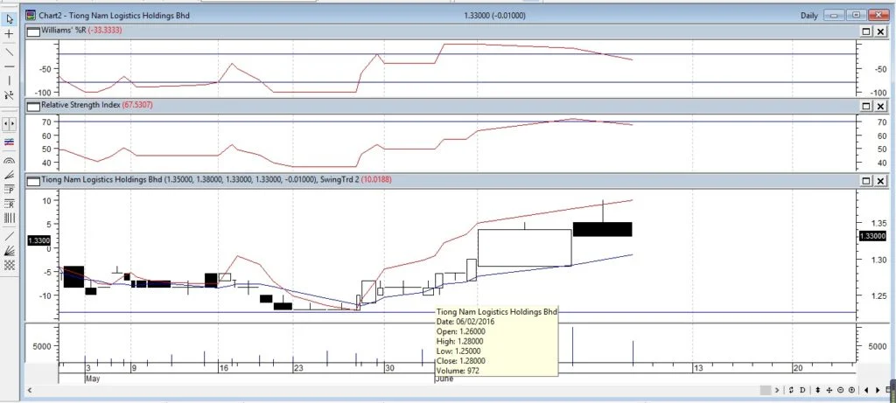This screenshot has width=896, height=403.
Task: Open the Williams' %R pane menu box
Action: click(34, 32)
